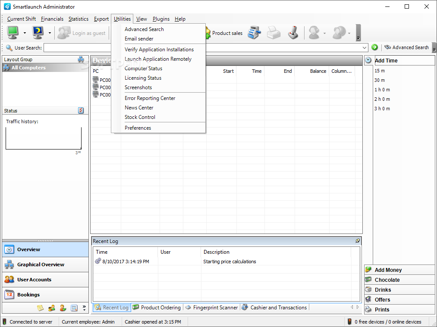Screen dimensions: 437x327
Task: Open the Help menu
Action: tap(180, 19)
